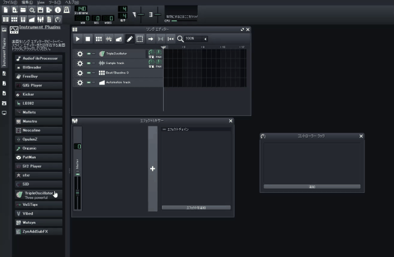Screen dimensions: 394x257
Task: Open the TripleOscillator track gear menu
Action: [x=79, y=54]
